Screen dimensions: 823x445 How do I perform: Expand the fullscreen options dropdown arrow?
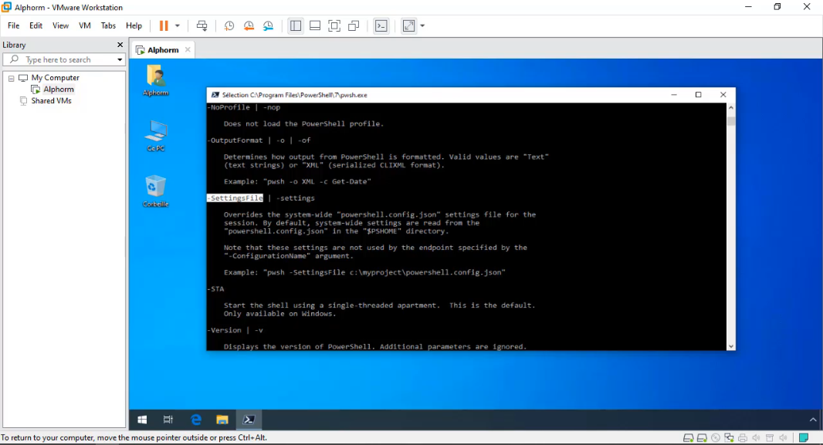click(422, 25)
